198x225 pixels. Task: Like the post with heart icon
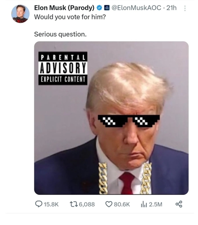pyautogui.click(x=109, y=204)
